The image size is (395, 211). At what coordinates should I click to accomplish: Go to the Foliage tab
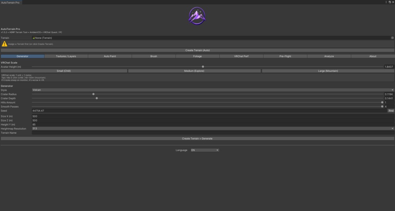(x=197, y=56)
